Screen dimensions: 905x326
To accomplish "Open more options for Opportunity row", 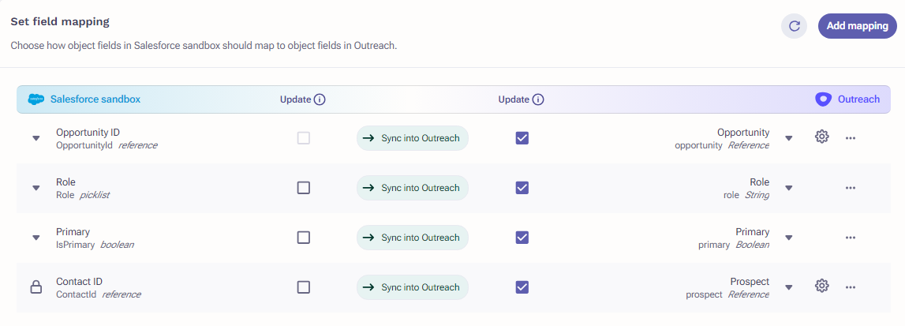I will point(851,138).
